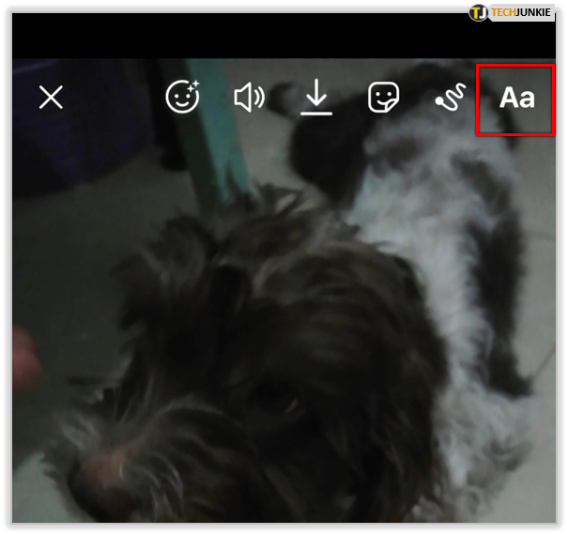Save the story using the download arrow

(x=316, y=97)
